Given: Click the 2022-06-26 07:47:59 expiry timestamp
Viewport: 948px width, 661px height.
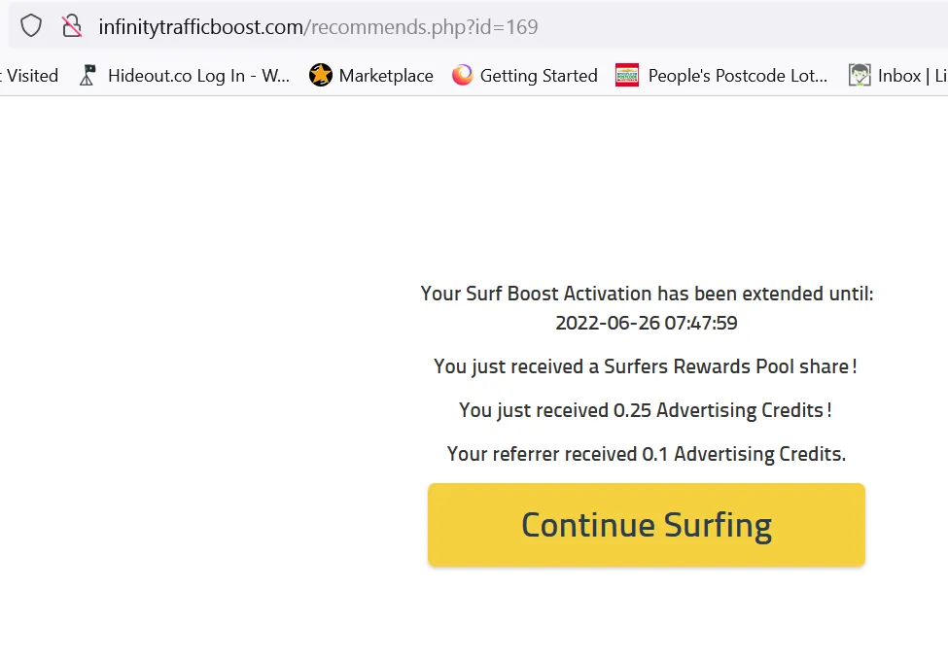Looking at the screenshot, I should pos(647,323).
